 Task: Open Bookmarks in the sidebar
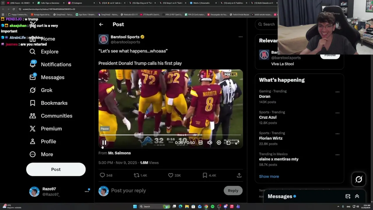pos(48,103)
